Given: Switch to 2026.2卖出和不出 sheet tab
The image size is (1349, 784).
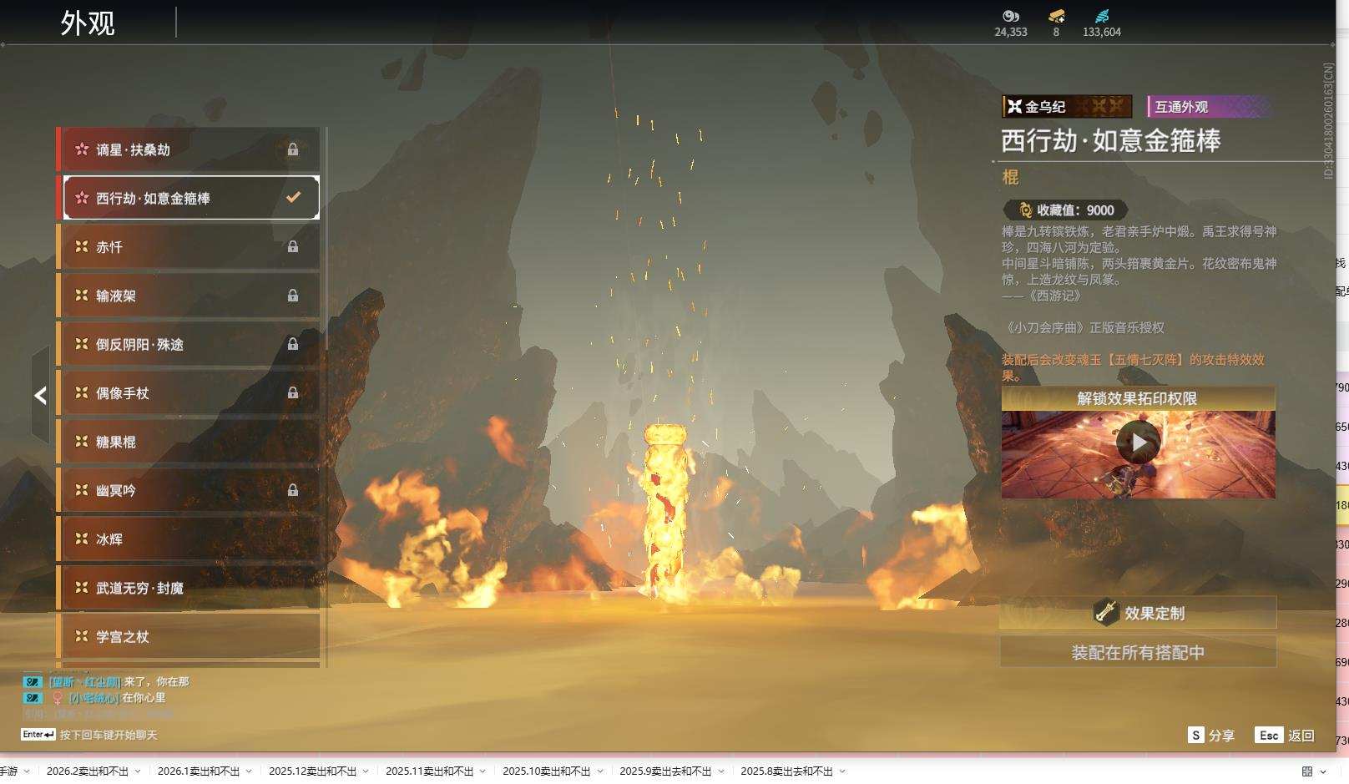Looking at the screenshot, I should [88, 771].
